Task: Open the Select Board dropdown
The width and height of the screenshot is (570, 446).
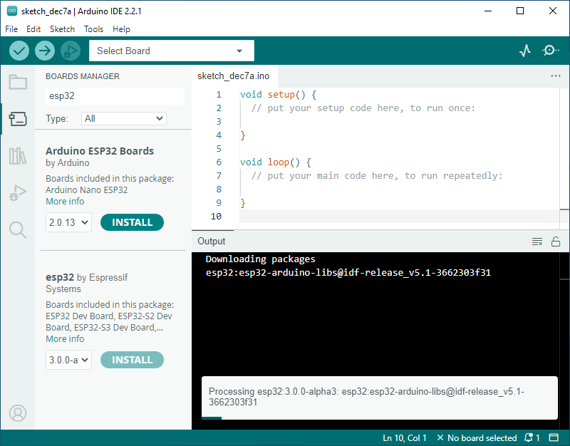Action: [x=172, y=51]
